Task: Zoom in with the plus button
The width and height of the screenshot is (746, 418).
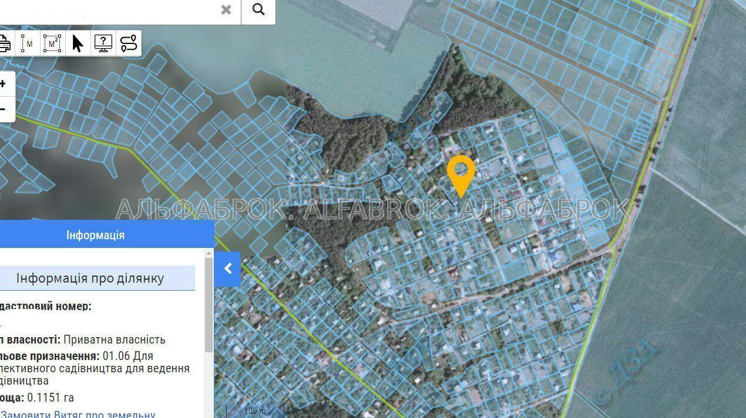Action: pos(4,84)
